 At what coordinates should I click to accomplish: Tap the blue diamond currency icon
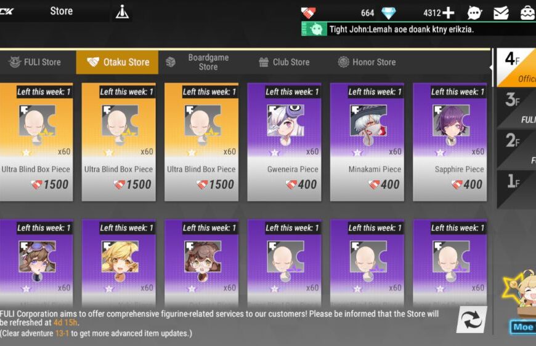388,13
